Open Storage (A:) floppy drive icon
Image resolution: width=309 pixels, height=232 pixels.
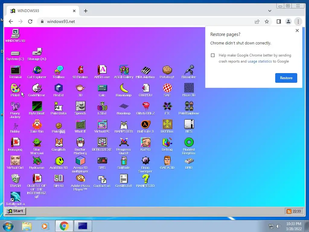[x=37, y=54]
